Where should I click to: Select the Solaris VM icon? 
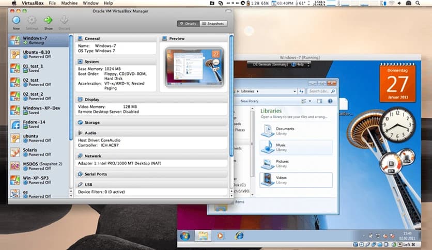click(x=15, y=152)
